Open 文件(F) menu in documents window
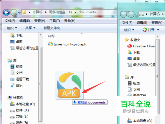Screen dimensions: 165x124 click(x=10, y=21)
